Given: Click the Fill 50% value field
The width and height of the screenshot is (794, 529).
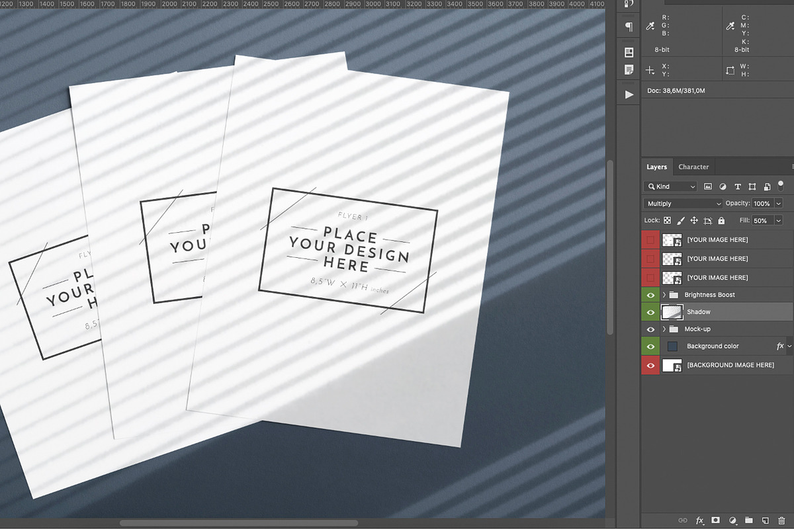Looking at the screenshot, I should pos(762,220).
